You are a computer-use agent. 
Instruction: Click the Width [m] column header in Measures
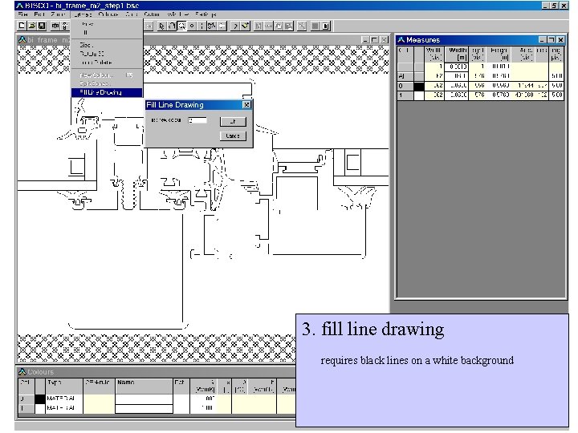coord(457,54)
